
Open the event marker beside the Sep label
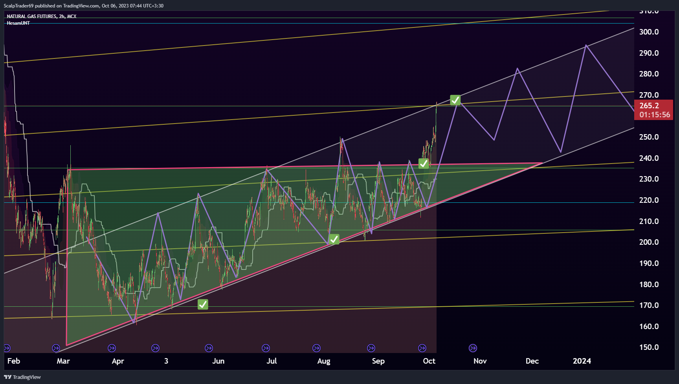[x=371, y=348]
